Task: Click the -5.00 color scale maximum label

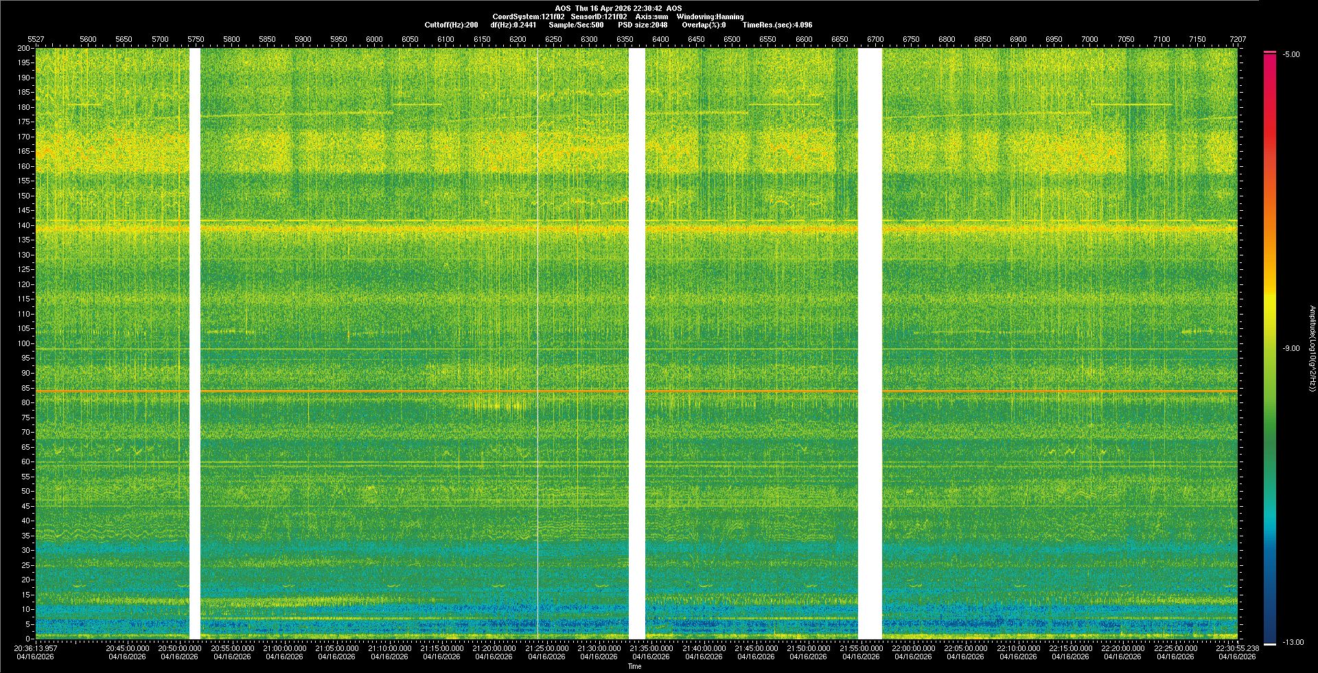Action: pyautogui.click(x=1291, y=54)
